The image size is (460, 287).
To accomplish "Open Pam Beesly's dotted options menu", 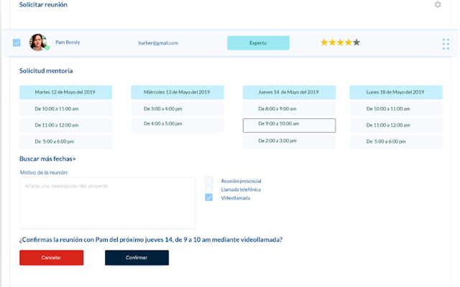I will click(x=446, y=44).
